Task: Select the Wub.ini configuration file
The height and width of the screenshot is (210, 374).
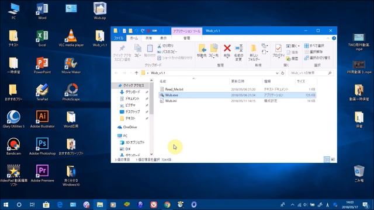Action: pyautogui.click(x=237, y=101)
